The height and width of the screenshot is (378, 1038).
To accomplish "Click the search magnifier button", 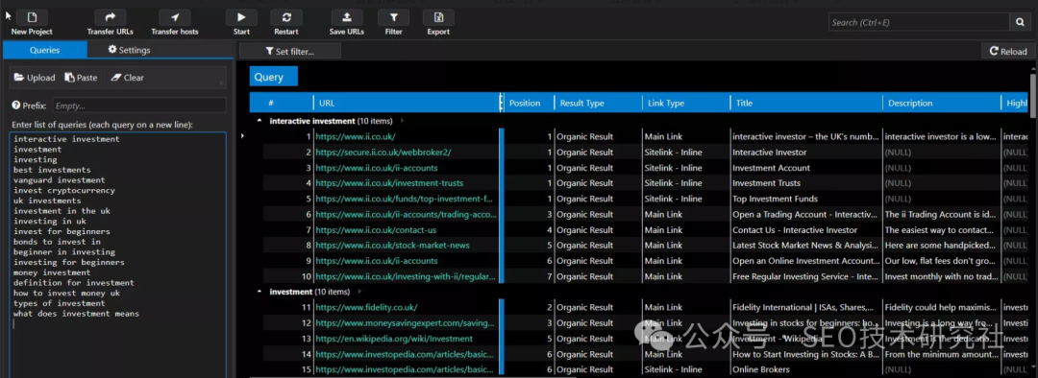I will (1020, 22).
